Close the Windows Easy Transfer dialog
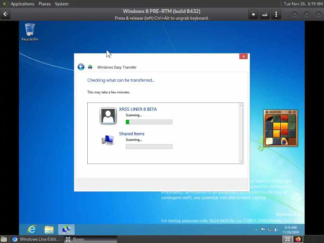 tap(243, 56)
